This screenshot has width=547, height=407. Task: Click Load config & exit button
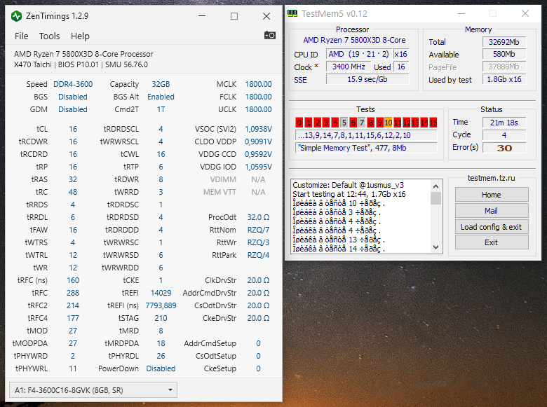[x=492, y=227]
